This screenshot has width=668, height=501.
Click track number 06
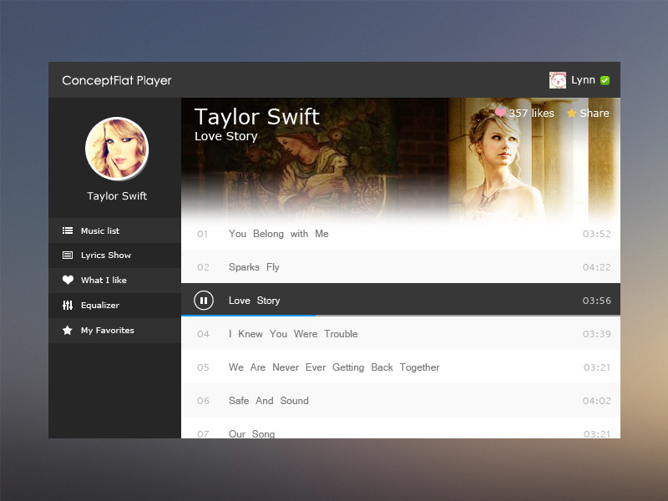(203, 401)
